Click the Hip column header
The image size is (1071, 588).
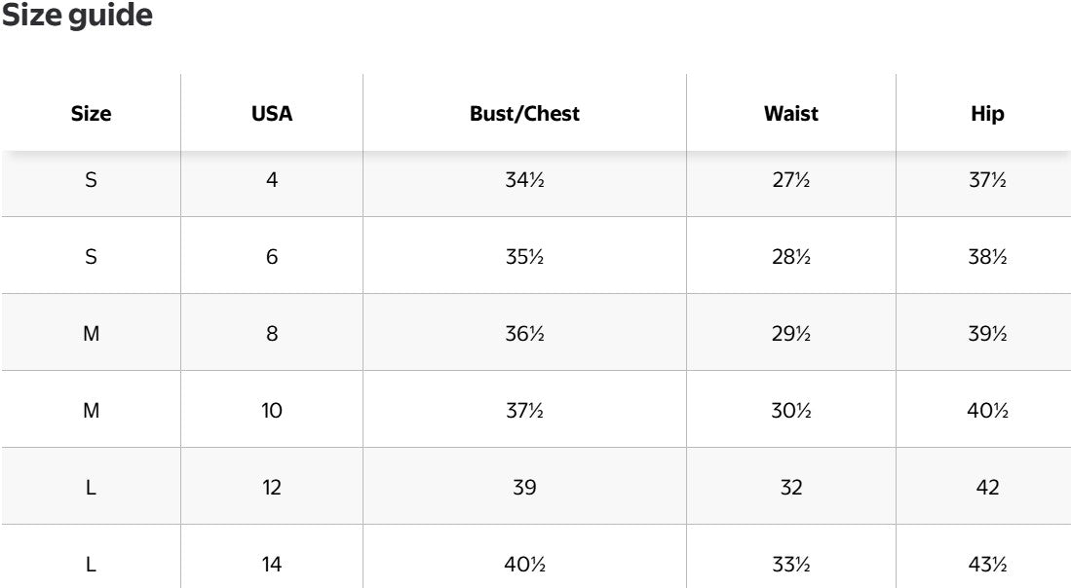987,114
